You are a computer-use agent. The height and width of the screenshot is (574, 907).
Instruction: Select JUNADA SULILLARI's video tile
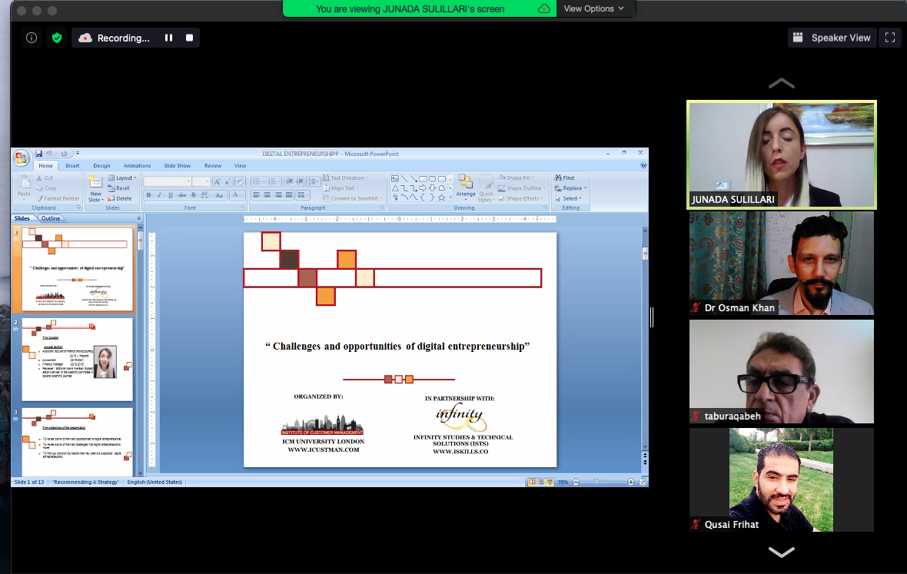(781, 154)
